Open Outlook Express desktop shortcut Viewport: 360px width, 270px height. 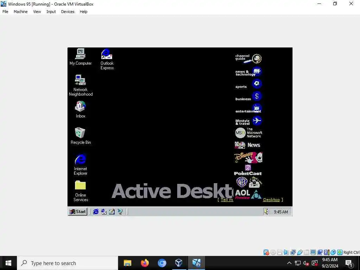click(x=107, y=59)
